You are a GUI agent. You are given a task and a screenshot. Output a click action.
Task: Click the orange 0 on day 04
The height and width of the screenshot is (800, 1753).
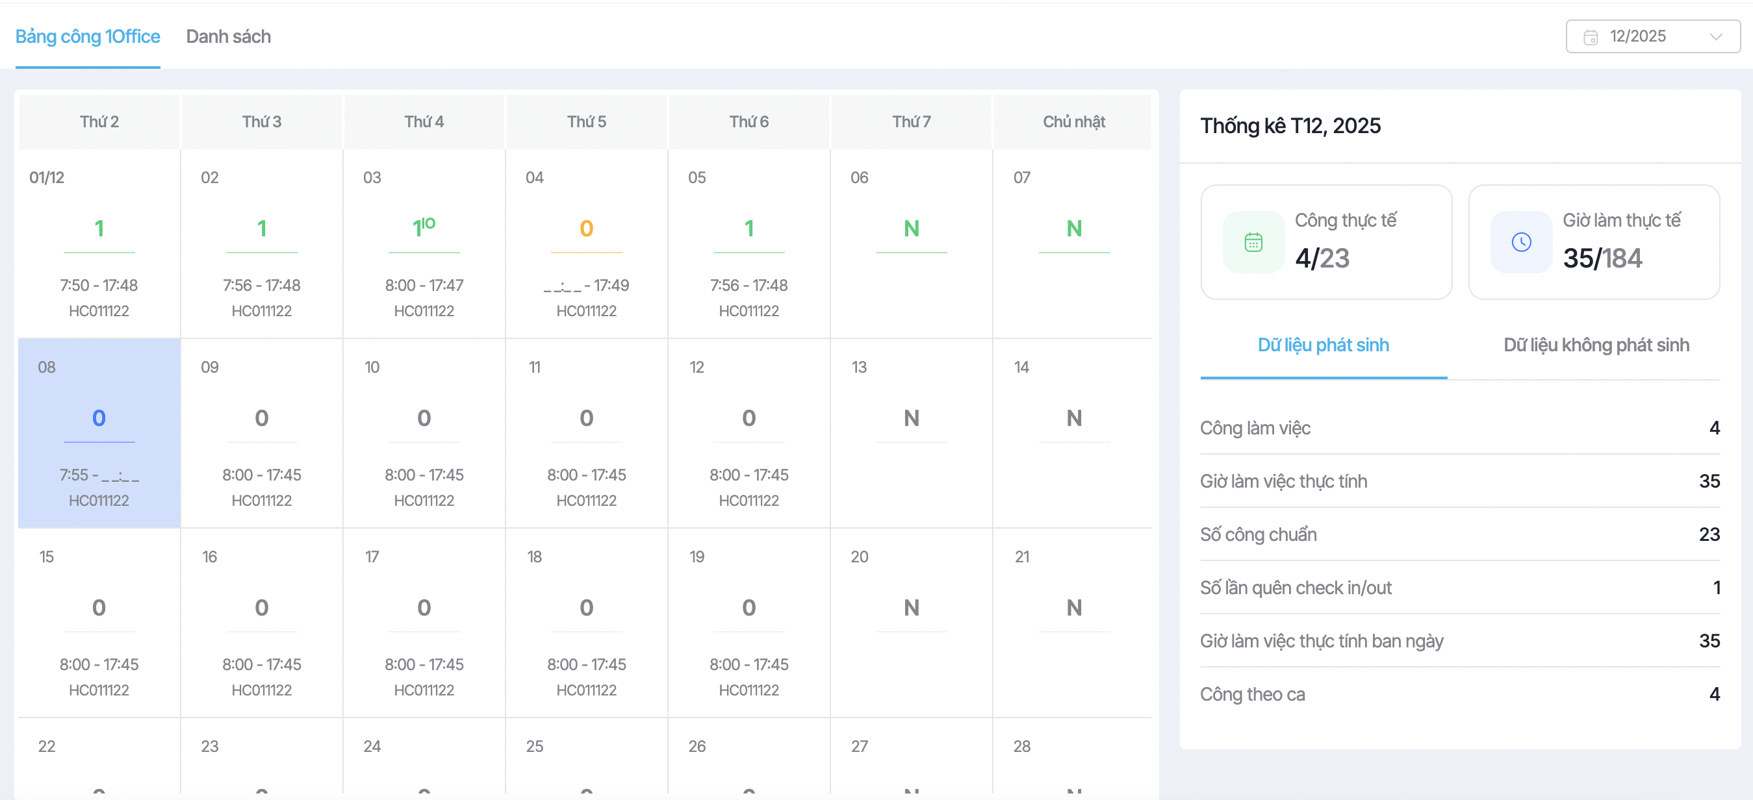pyautogui.click(x=586, y=229)
